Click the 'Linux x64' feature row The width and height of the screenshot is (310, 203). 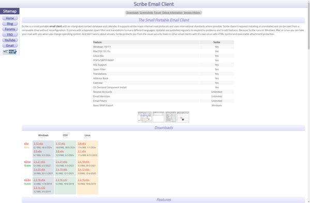click(163, 56)
